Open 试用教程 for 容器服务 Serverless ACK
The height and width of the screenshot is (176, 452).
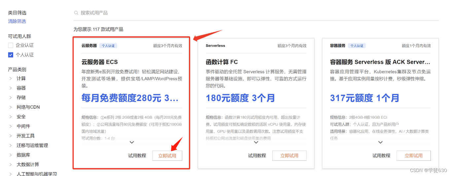point(381,156)
